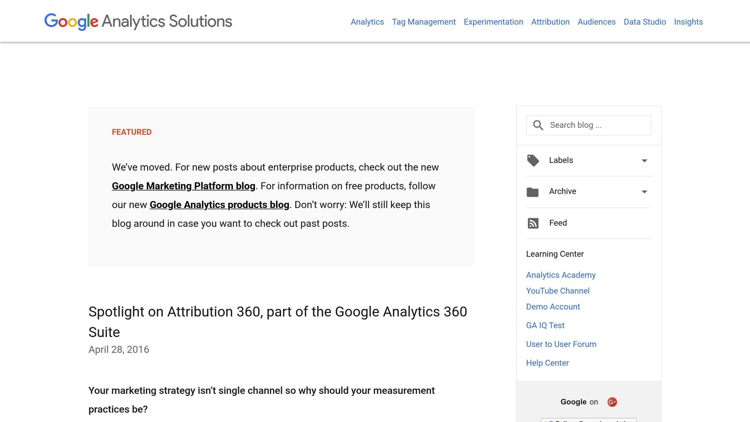Select the Feed sidebar entry
The width and height of the screenshot is (750, 422).
point(557,223)
